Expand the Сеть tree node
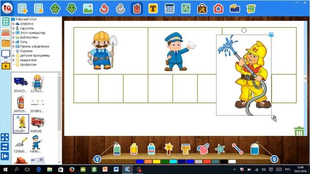The image size is (310, 174). [13, 42]
